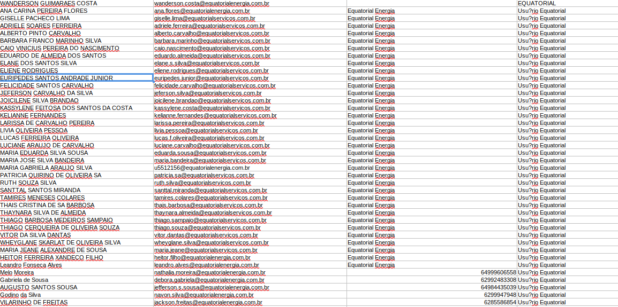Screen dimensions: 618x307
Task: Click phone number 6285586854
Action: point(500,302)
